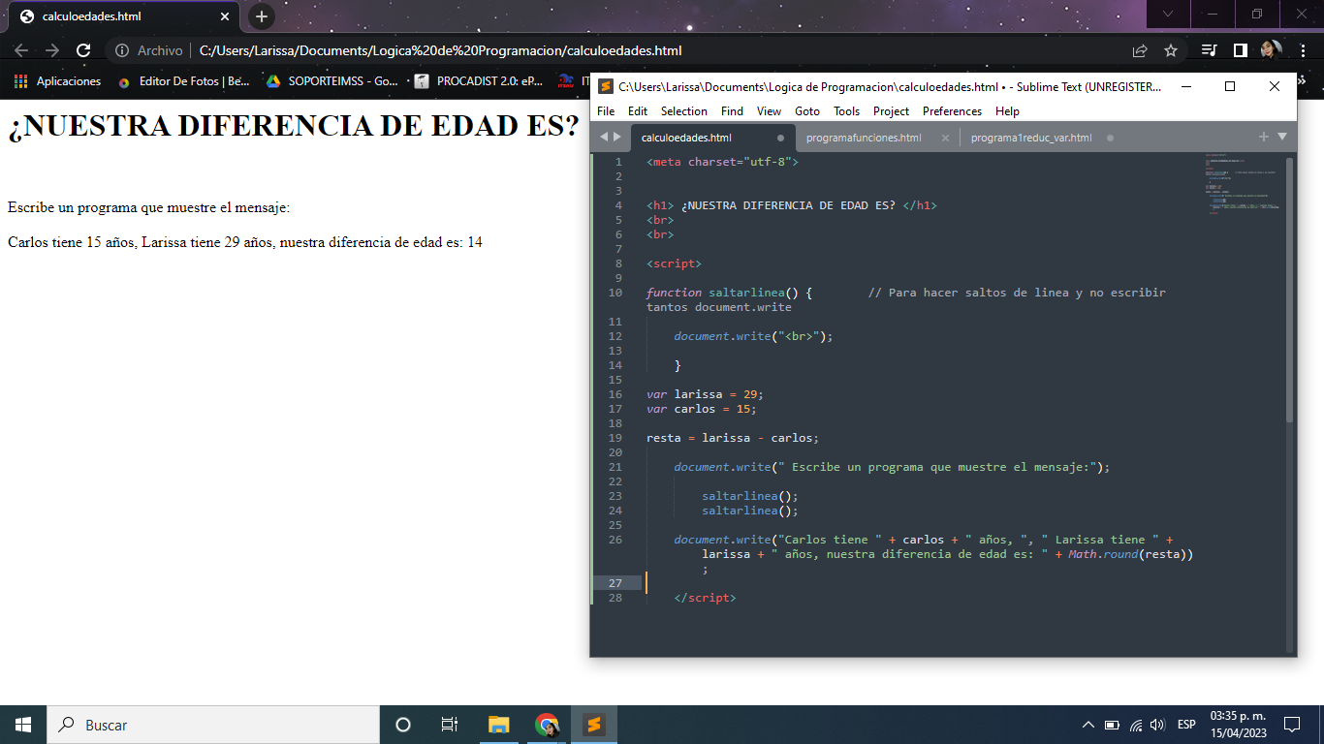Open File Explorer from taskbar
The height and width of the screenshot is (744, 1324).
click(x=498, y=725)
